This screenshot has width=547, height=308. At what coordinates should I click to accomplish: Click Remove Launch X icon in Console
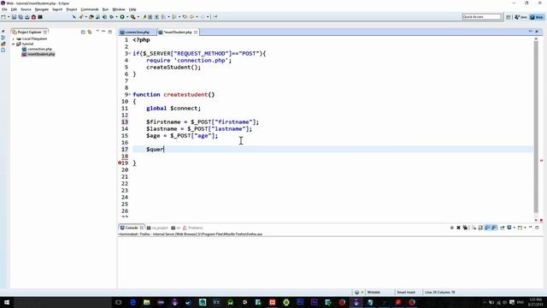[x=458, y=228]
